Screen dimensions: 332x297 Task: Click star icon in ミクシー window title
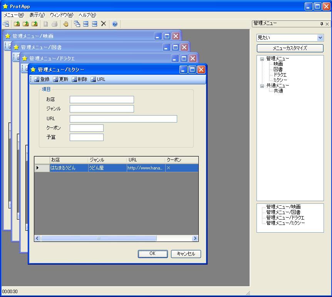(33, 69)
